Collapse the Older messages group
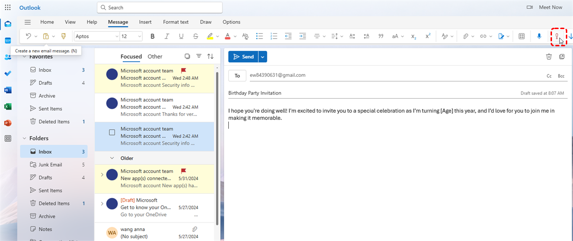The width and height of the screenshot is (573, 241). tap(112, 158)
